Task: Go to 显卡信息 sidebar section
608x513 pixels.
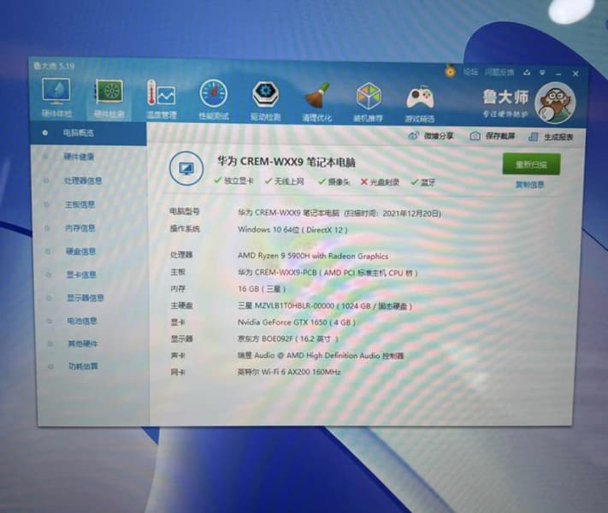Action: [81, 274]
